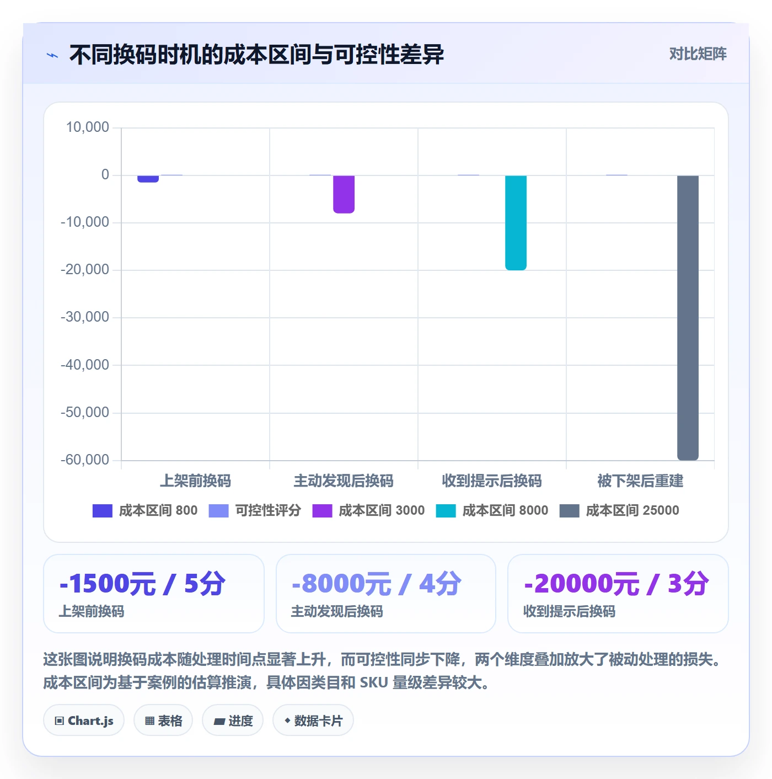Toggle the 成本区间 800 legend item
Image resolution: width=772 pixels, height=779 pixels.
click(145, 511)
